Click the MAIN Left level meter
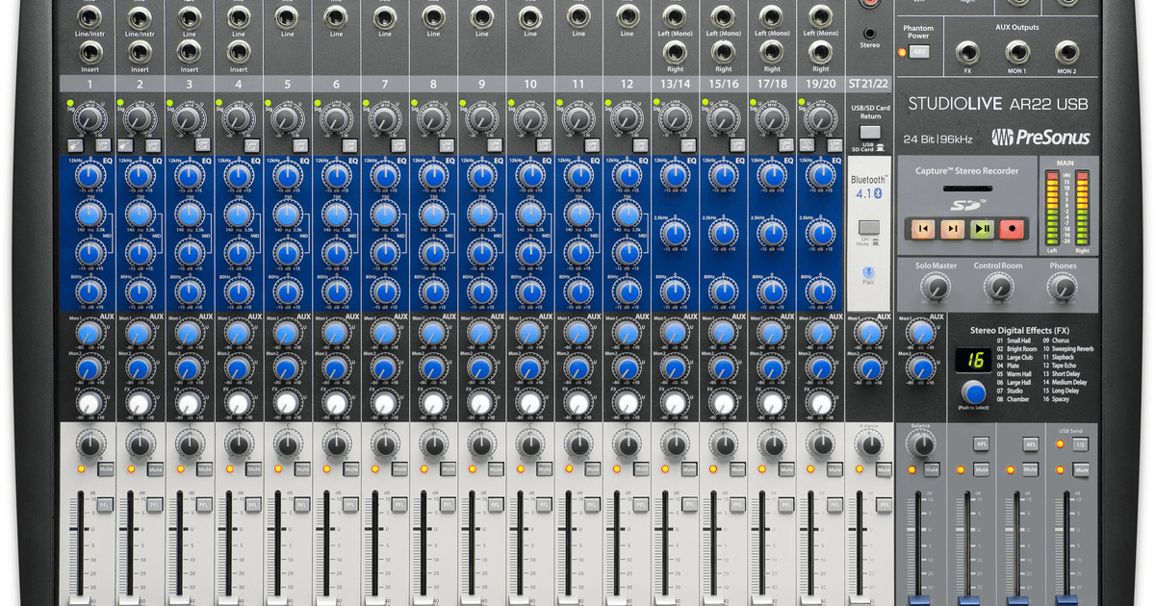Viewport: 1155px width, 606px height. (x=1054, y=206)
